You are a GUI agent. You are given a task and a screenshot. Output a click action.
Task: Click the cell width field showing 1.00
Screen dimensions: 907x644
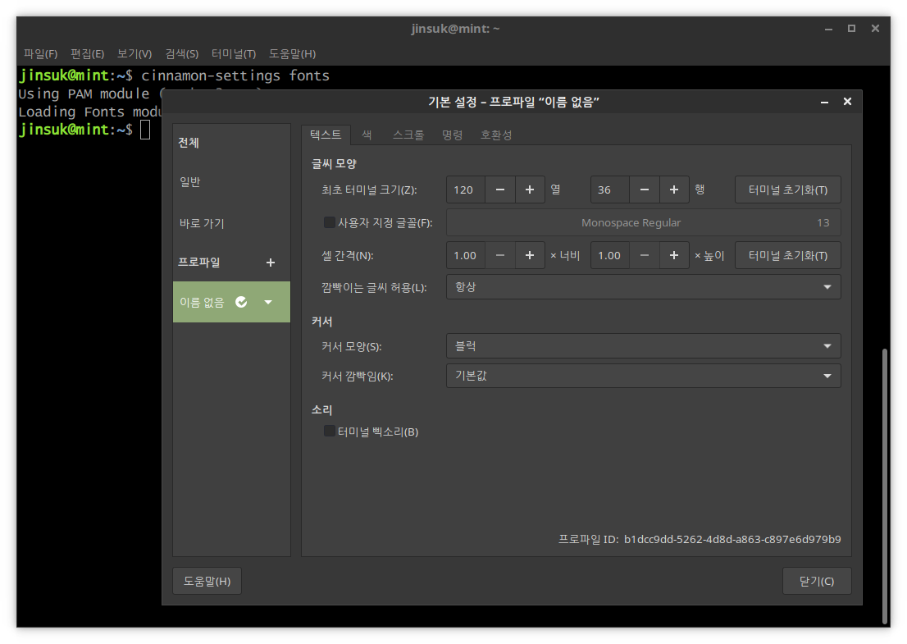(467, 255)
